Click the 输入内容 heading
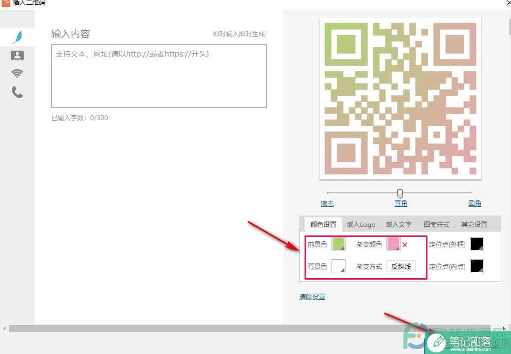The height and width of the screenshot is (354, 511). click(71, 34)
